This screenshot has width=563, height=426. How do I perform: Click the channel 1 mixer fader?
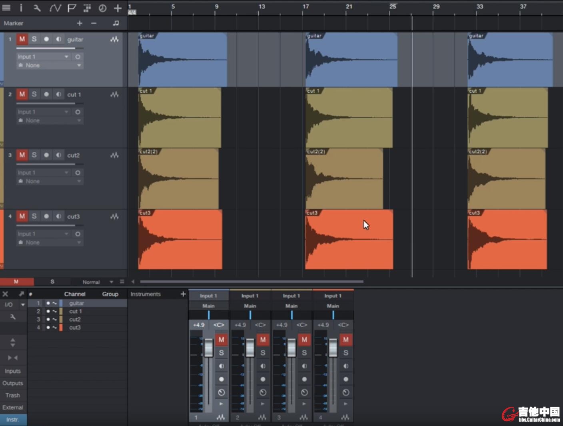coord(209,348)
